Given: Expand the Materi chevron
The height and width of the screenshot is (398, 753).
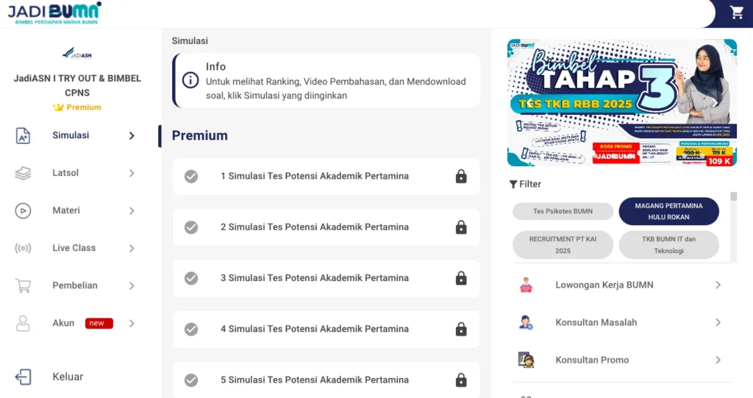Looking at the screenshot, I should click(132, 210).
